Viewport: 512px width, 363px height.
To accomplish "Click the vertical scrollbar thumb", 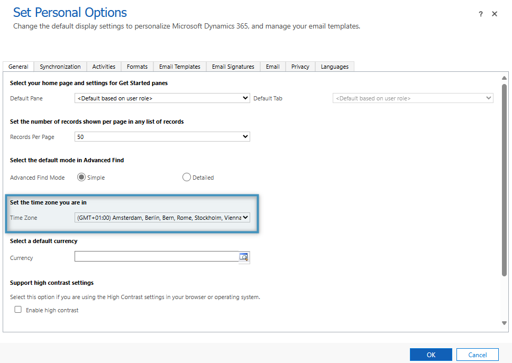I will [x=504, y=180].
